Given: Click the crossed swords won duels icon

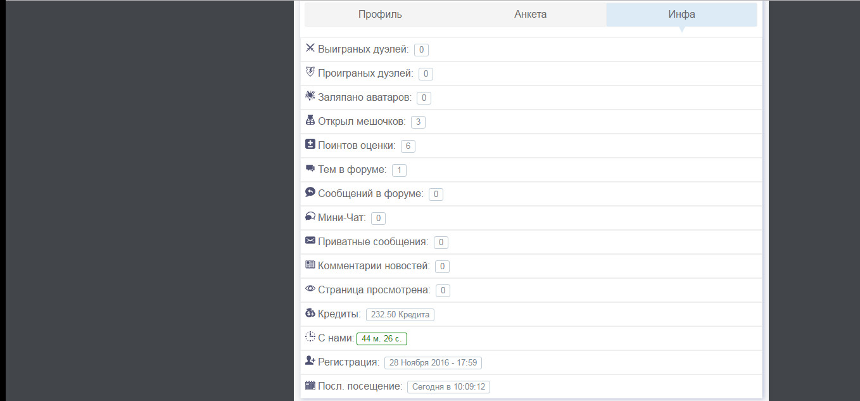Looking at the screenshot, I should click(310, 48).
